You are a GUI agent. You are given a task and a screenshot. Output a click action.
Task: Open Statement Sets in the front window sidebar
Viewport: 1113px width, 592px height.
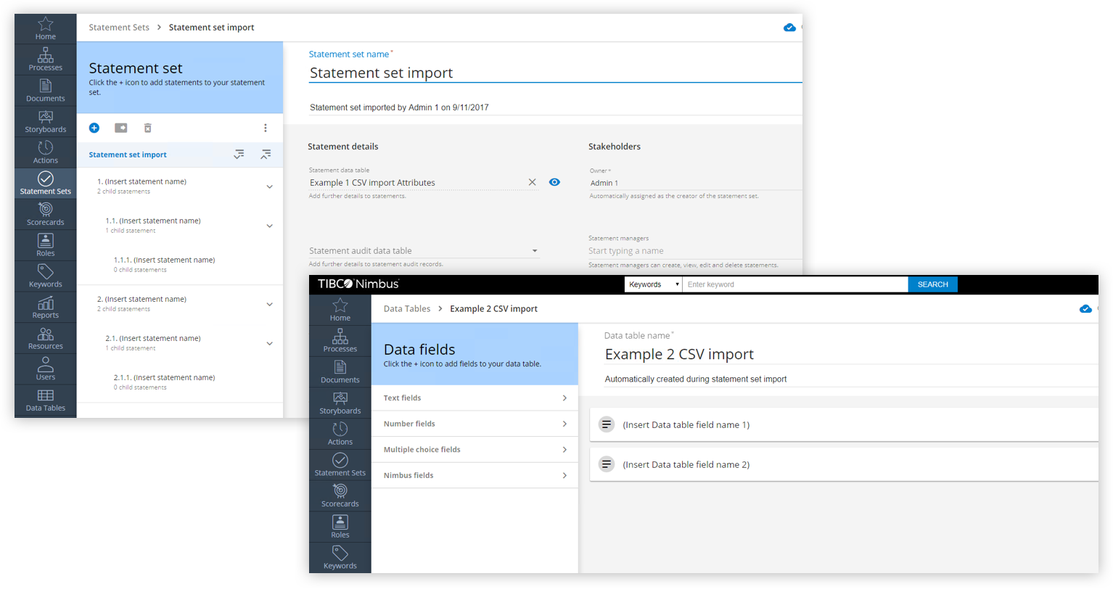click(x=340, y=465)
